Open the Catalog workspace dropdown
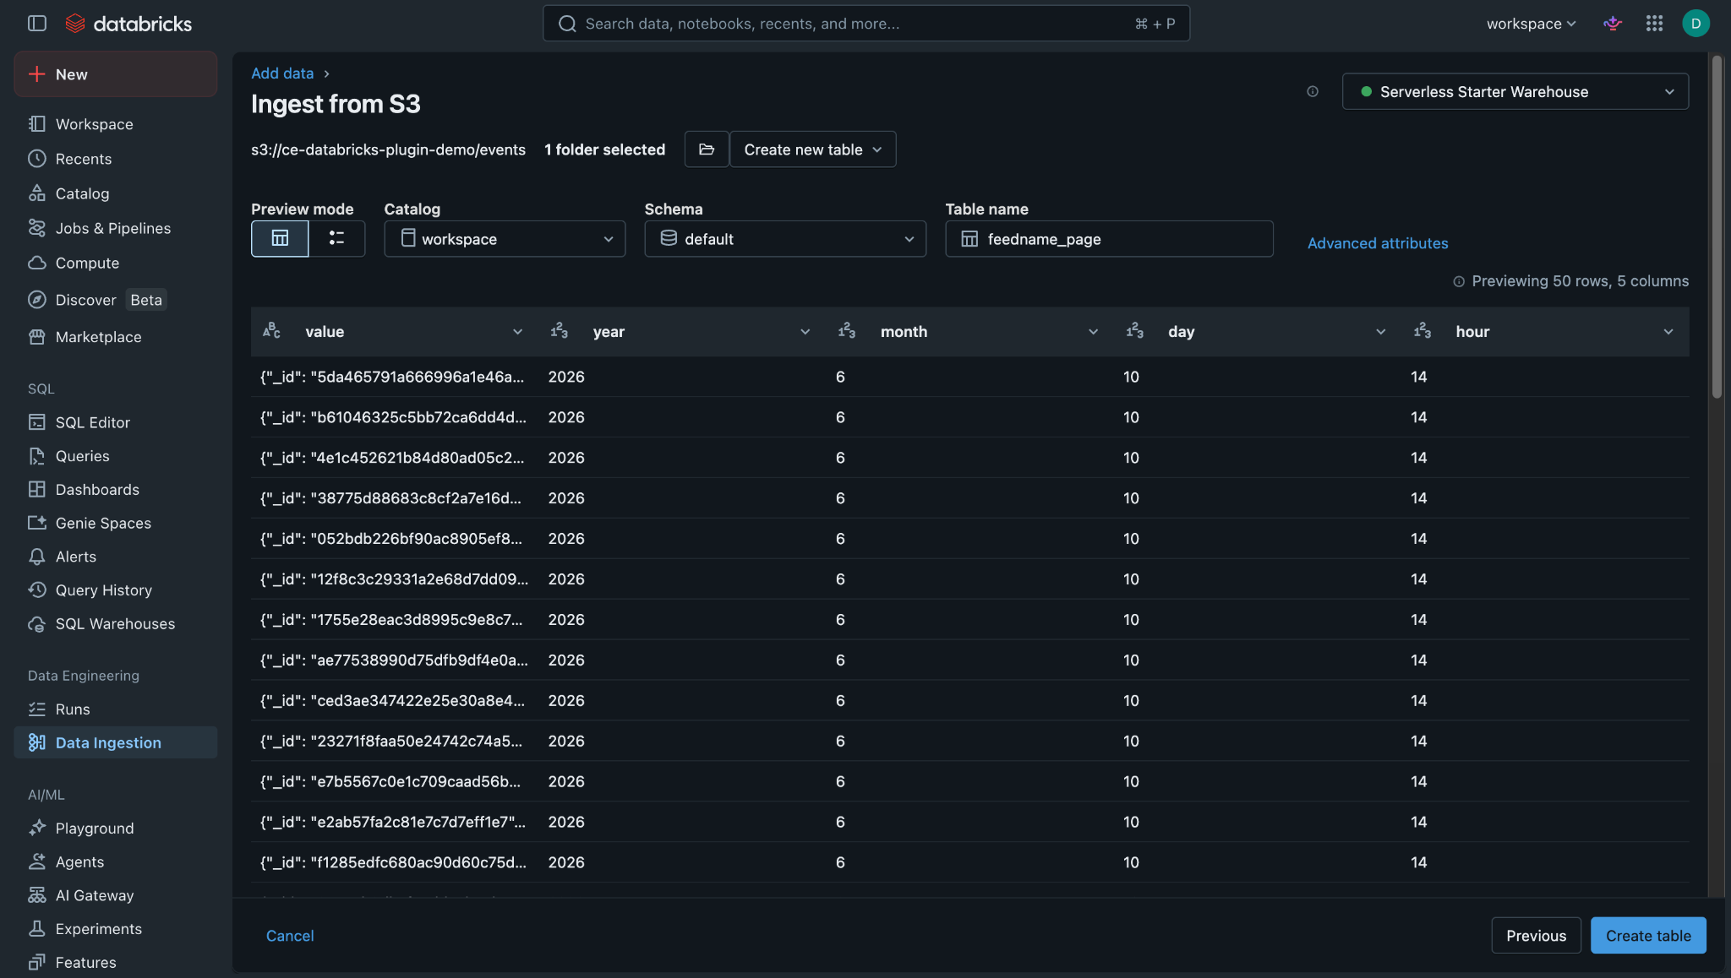The image size is (1731, 978). click(x=505, y=239)
